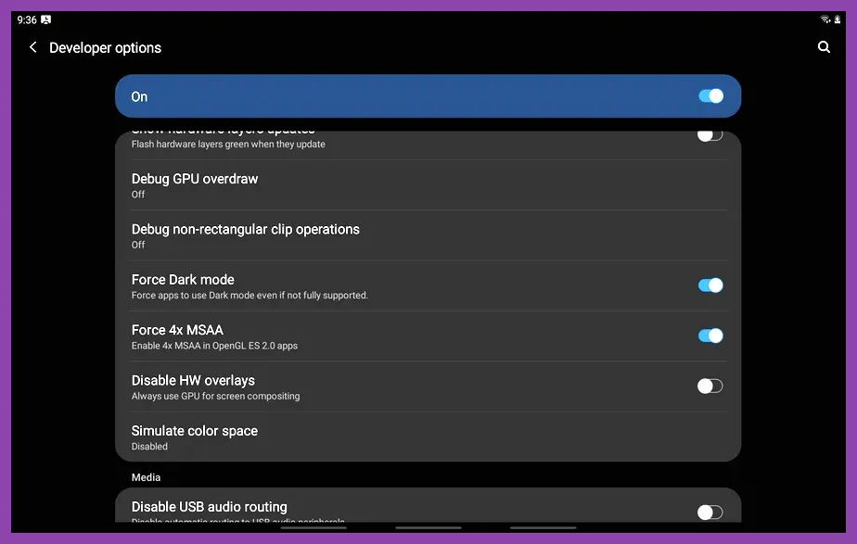Disable the Force Dark mode switch
The height and width of the screenshot is (544, 857).
point(710,285)
